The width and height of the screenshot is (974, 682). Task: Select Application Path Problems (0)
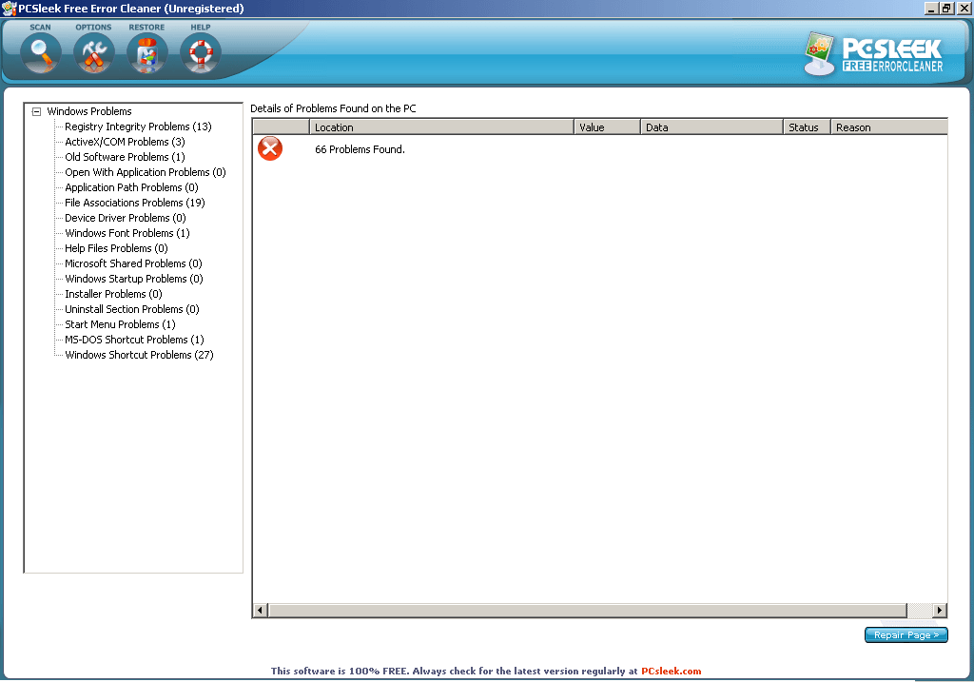pyautogui.click(x=131, y=187)
